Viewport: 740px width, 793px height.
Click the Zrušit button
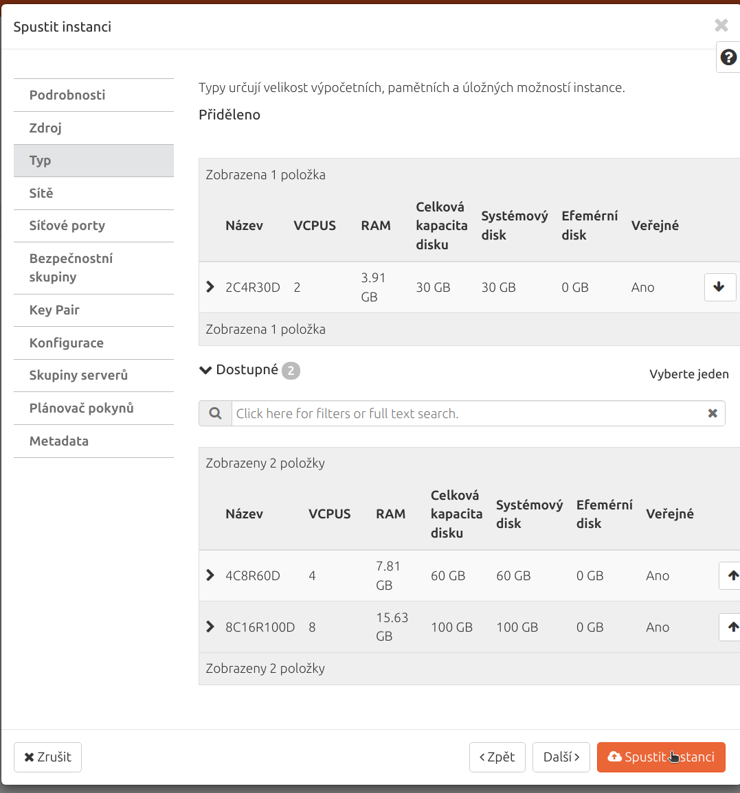pos(47,757)
